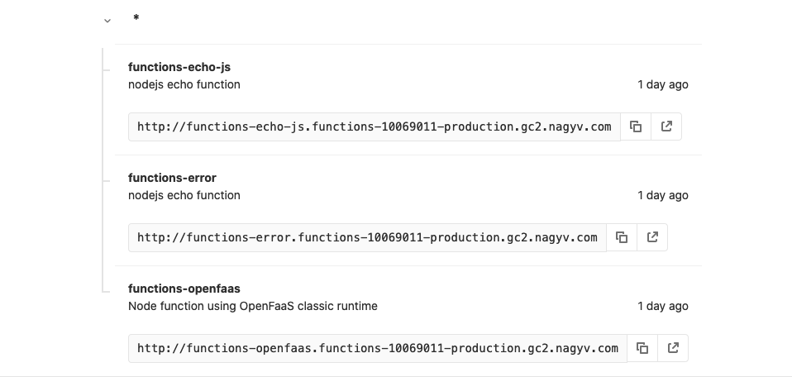This screenshot has height=377, width=792.
Task: Click the description under functions-echo-js
Action: tap(184, 84)
